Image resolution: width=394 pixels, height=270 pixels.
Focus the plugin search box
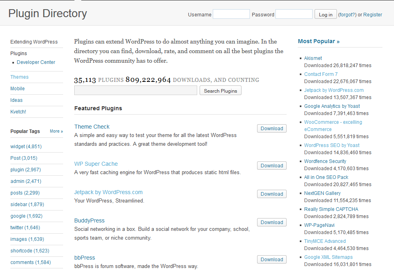pyautogui.click(x=136, y=91)
